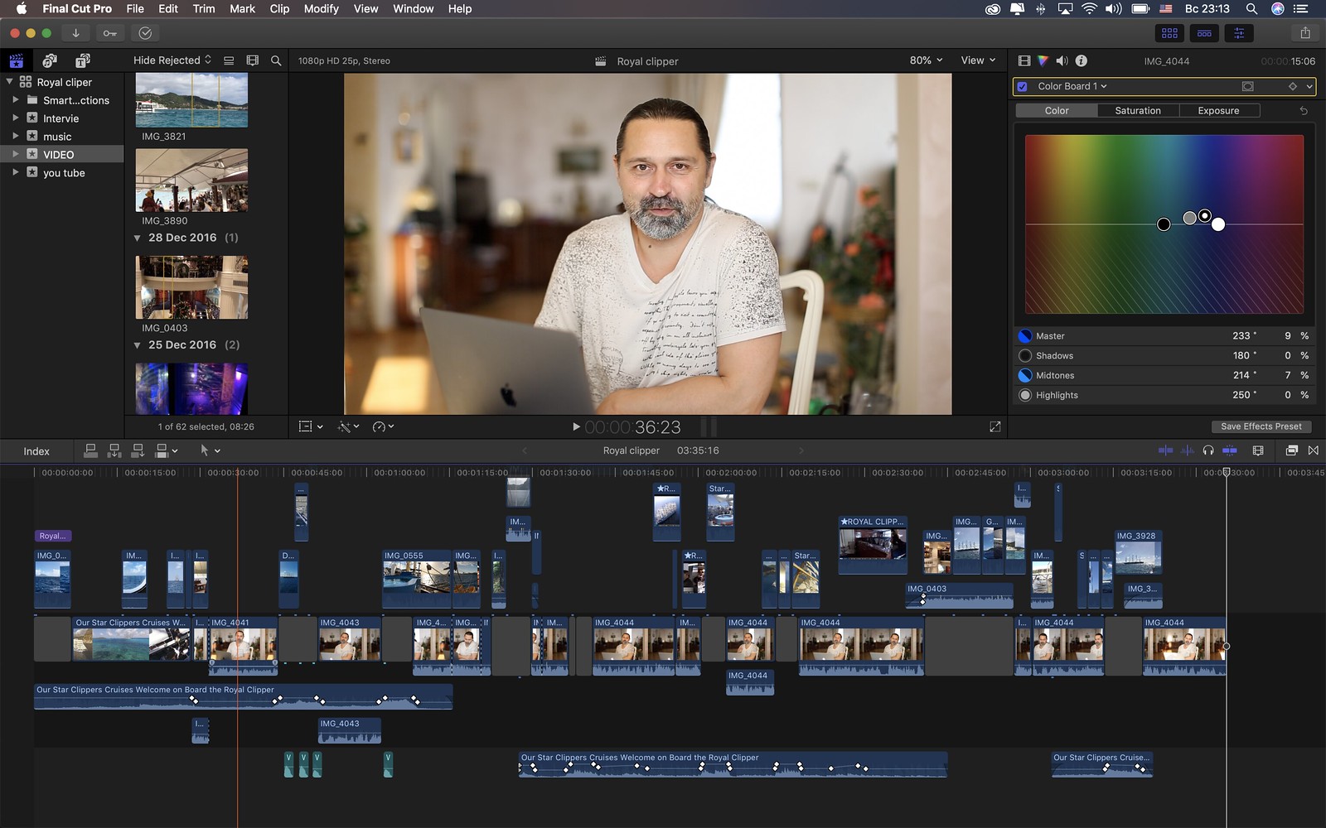Open the Color Board 1 dropdown
This screenshot has height=828, width=1326.
pos(1072,86)
